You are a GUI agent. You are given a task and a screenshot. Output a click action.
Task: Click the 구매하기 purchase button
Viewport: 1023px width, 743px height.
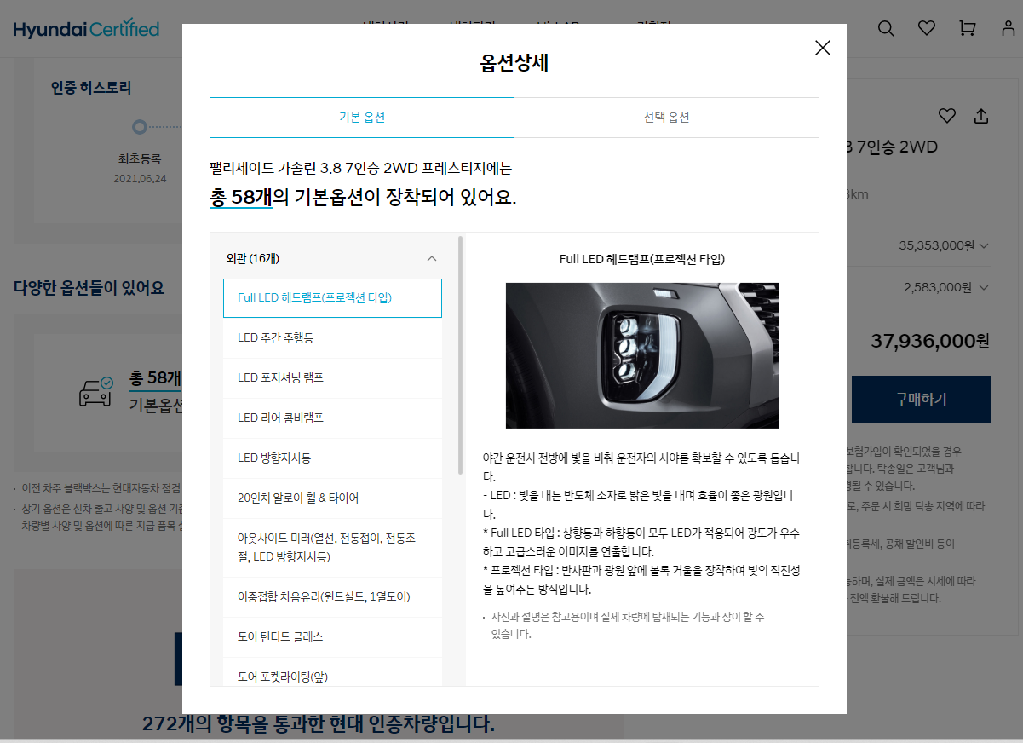click(x=921, y=400)
